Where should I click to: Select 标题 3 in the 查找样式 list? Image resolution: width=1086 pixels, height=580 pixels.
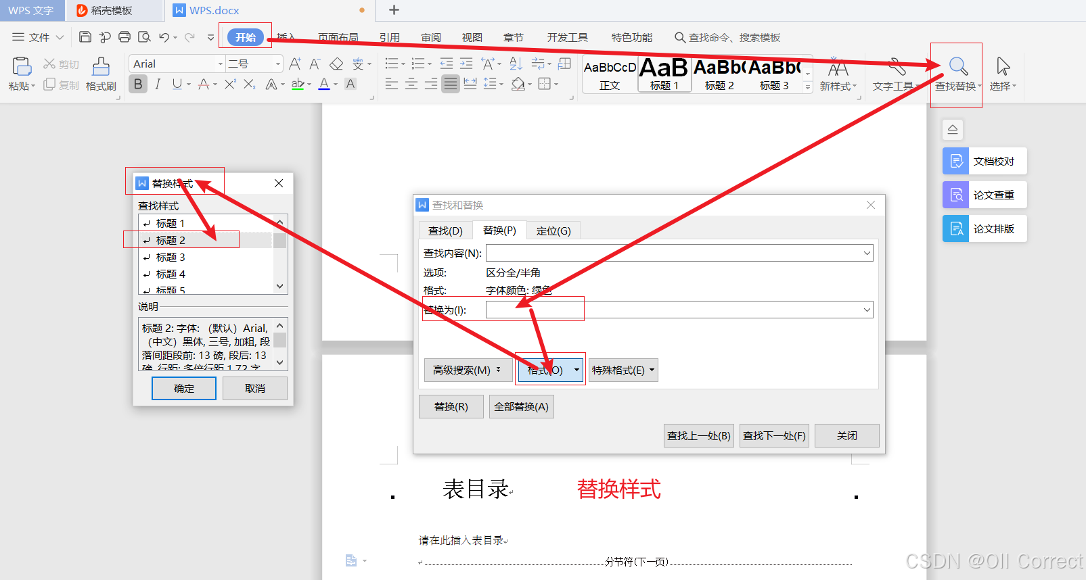coord(171,258)
